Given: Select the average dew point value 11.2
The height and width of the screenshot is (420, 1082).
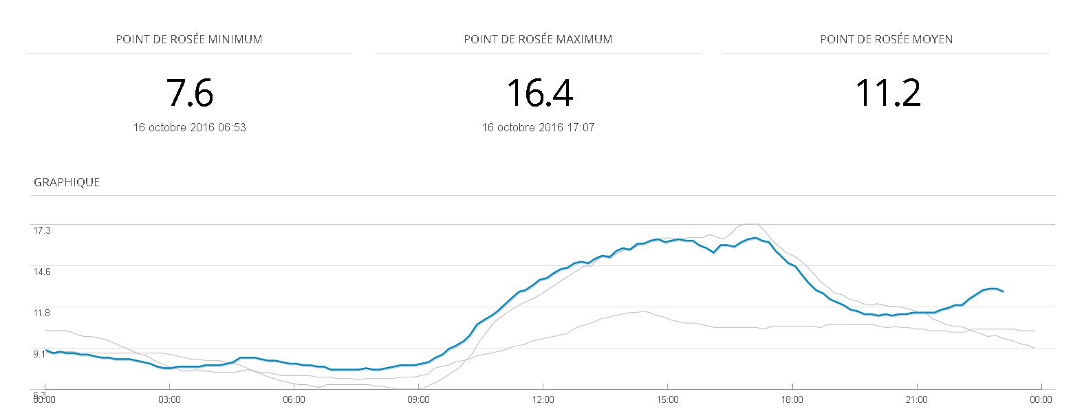Looking at the screenshot, I should (887, 93).
